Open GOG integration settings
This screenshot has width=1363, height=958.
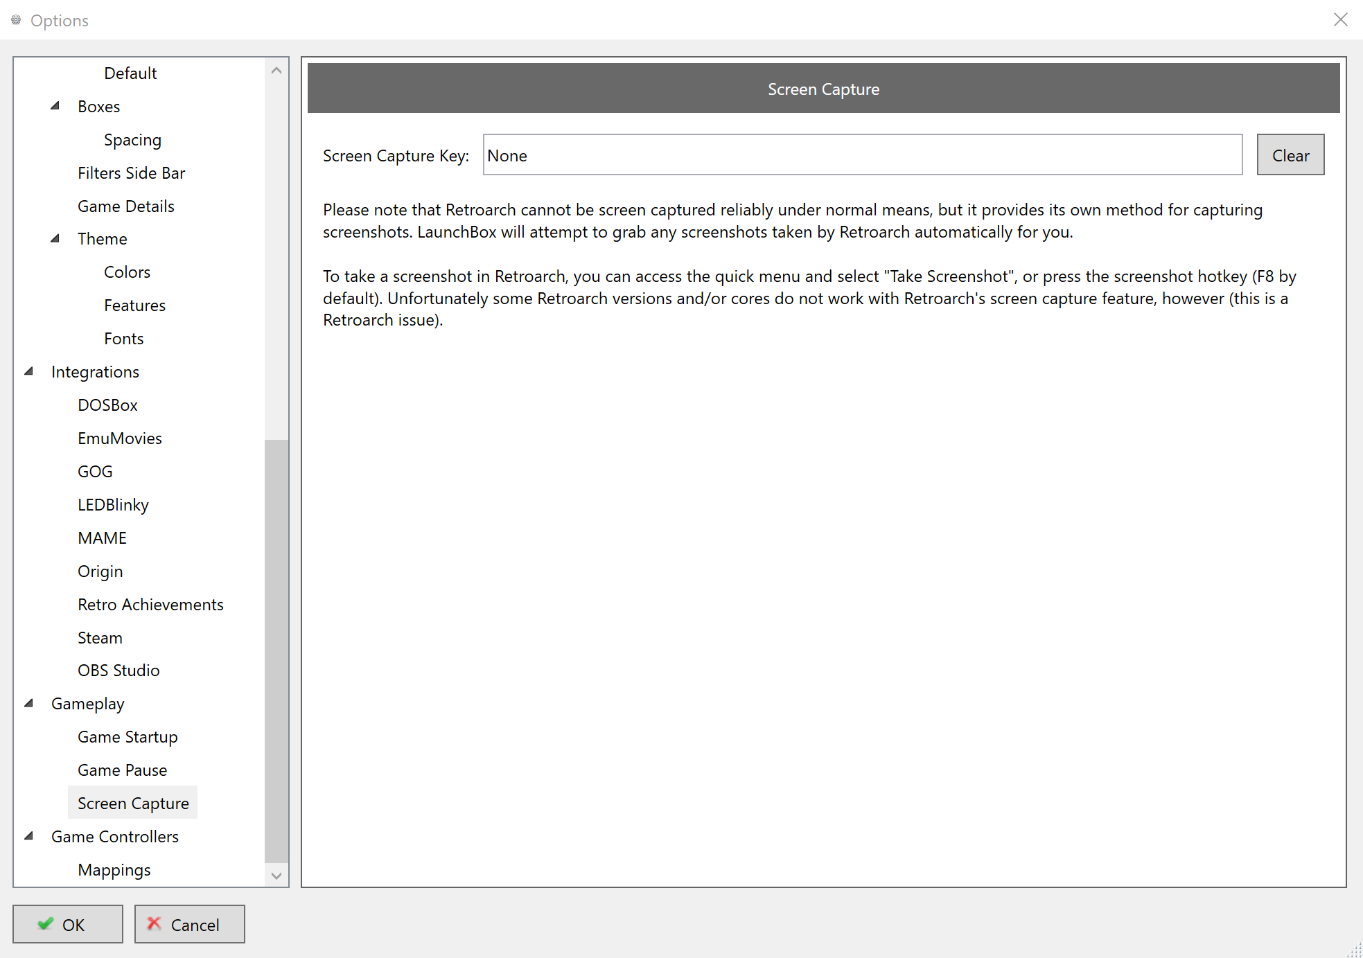95,472
